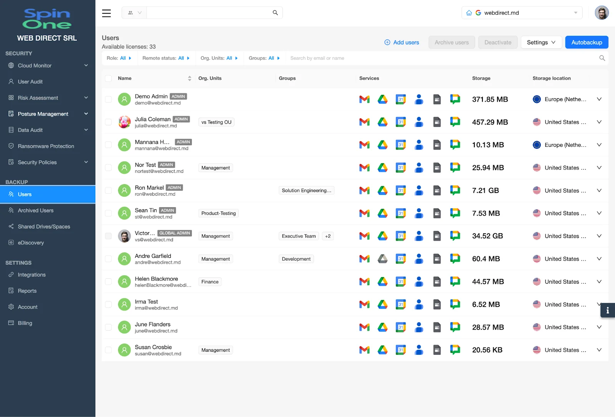Select the checkbox for Sean Tin

point(108,213)
